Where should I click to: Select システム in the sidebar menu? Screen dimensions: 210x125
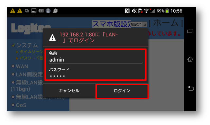pos(27,46)
